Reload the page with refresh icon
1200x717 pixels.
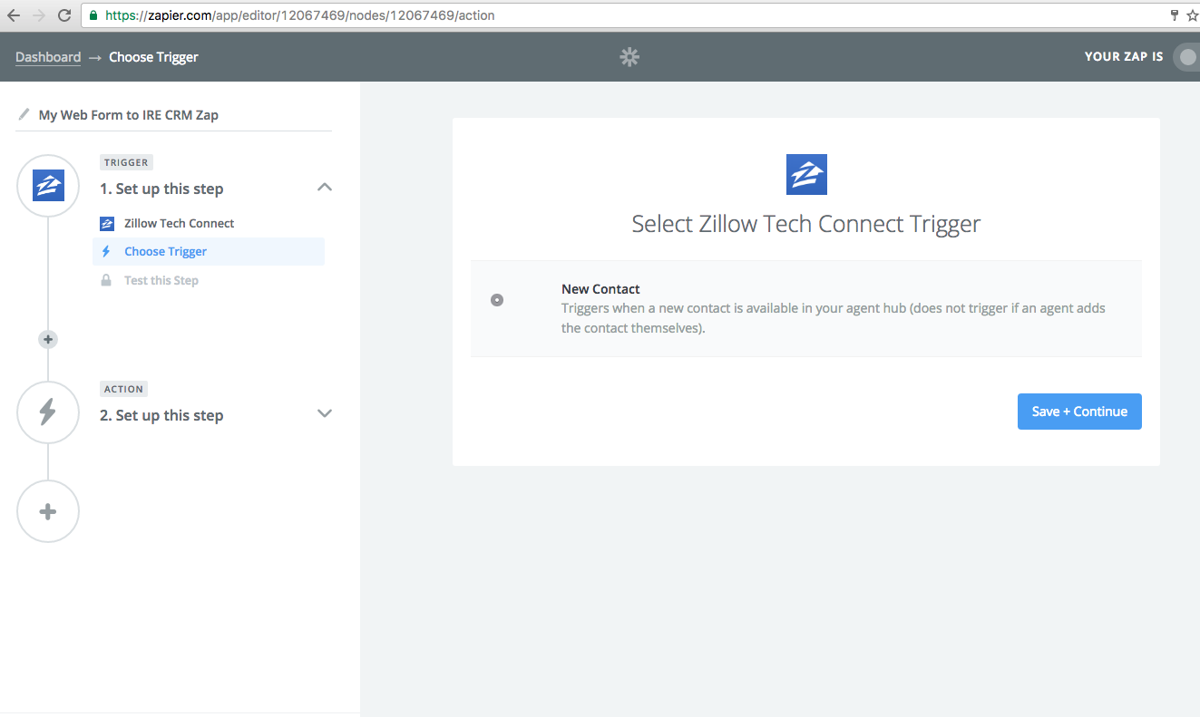(64, 15)
